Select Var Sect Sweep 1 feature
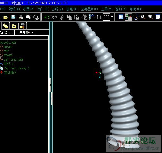Image resolution: width=162 pixels, height=153 pixels. pyautogui.click(x=17, y=68)
